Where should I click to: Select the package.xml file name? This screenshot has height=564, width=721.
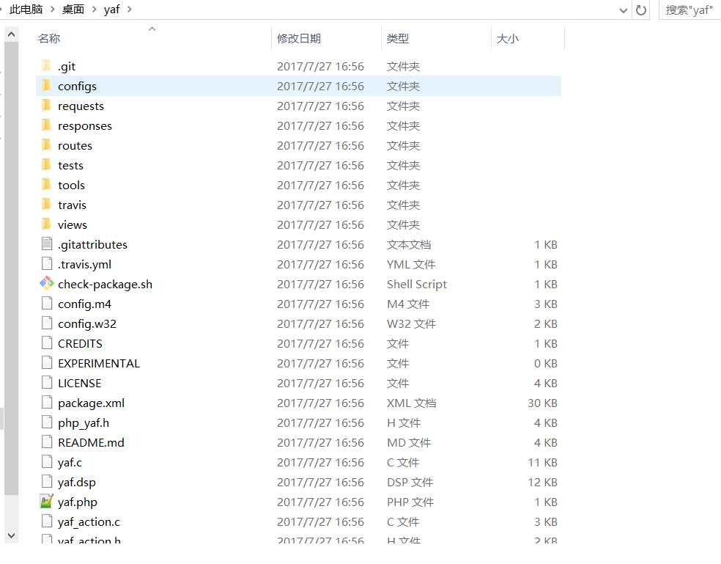pyautogui.click(x=91, y=403)
